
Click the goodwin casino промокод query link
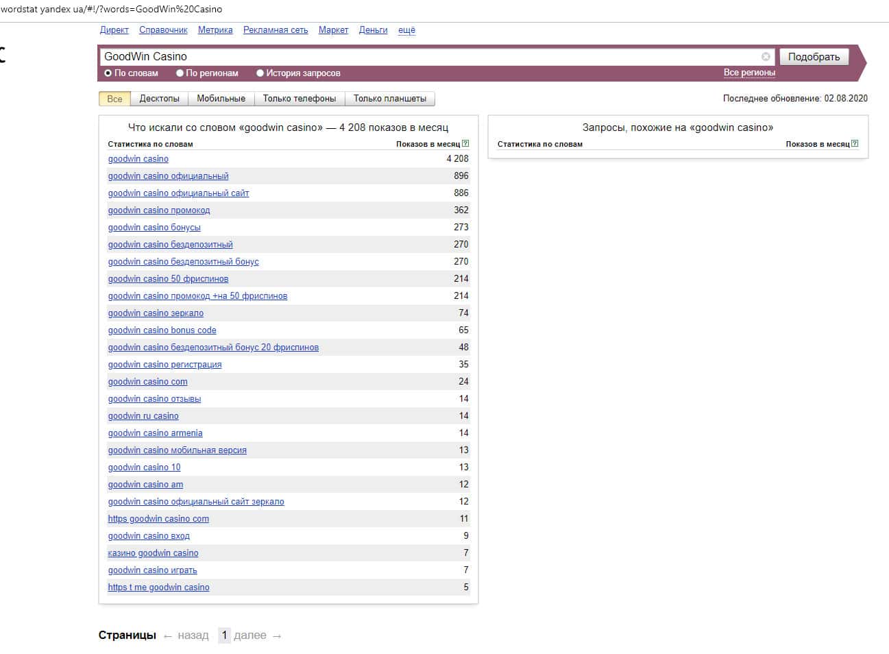(x=159, y=210)
